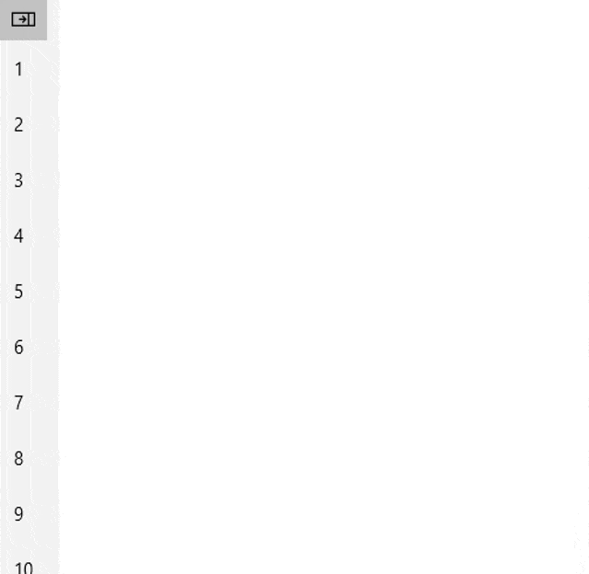589x574 pixels.
Task: Click the empty cell in row 4
Action: (324, 235)
